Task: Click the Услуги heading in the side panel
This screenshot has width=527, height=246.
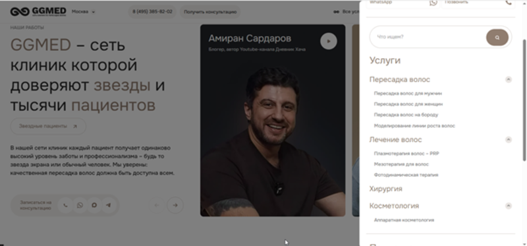Action: (385, 61)
